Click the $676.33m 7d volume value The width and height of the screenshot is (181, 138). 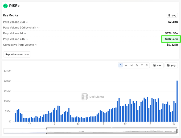click(171, 34)
